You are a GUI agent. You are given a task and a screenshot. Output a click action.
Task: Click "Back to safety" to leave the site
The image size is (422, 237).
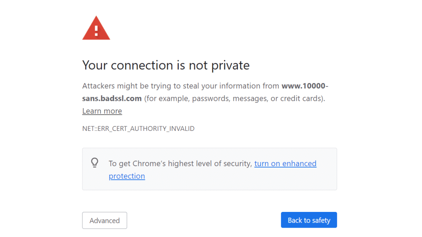tap(309, 220)
